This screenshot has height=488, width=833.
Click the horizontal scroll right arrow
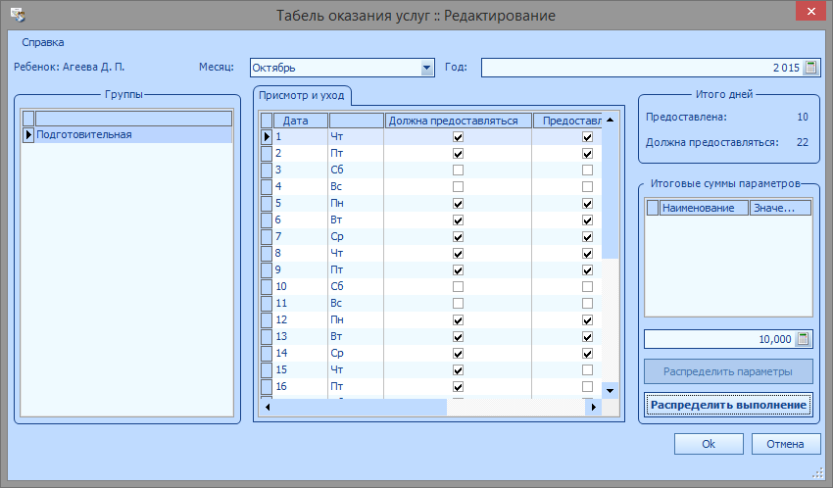(594, 408)
